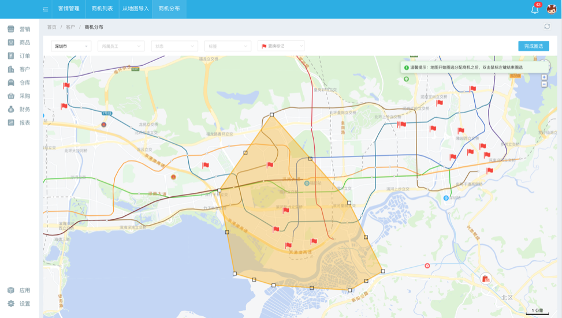Switch to the 商机列表 tab

(102, 9)
